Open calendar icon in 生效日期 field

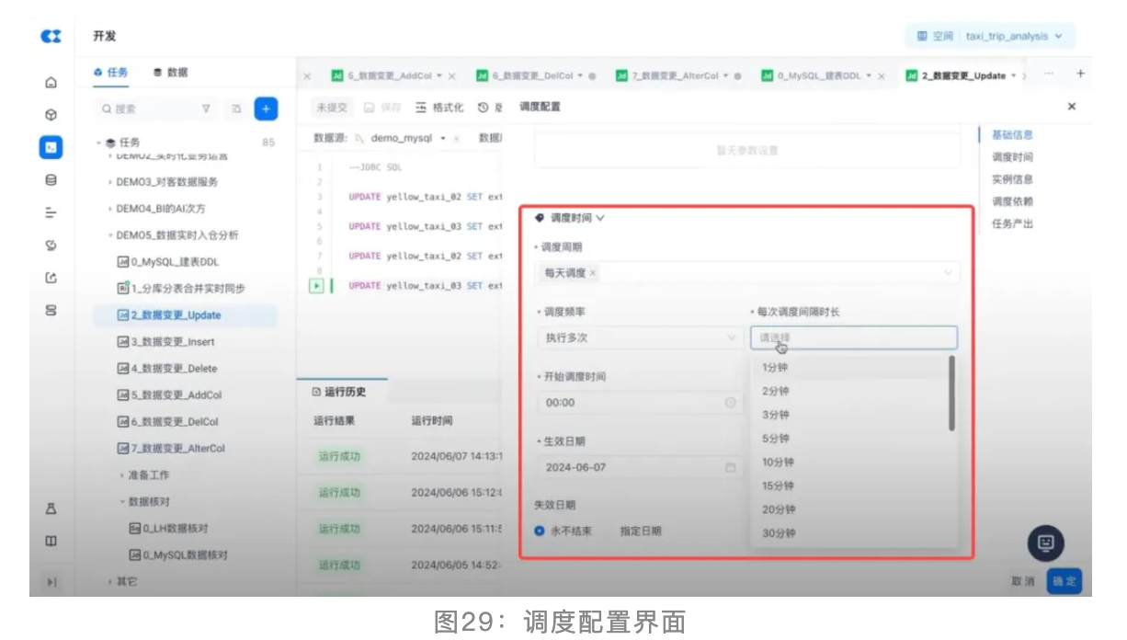[731, 467]
